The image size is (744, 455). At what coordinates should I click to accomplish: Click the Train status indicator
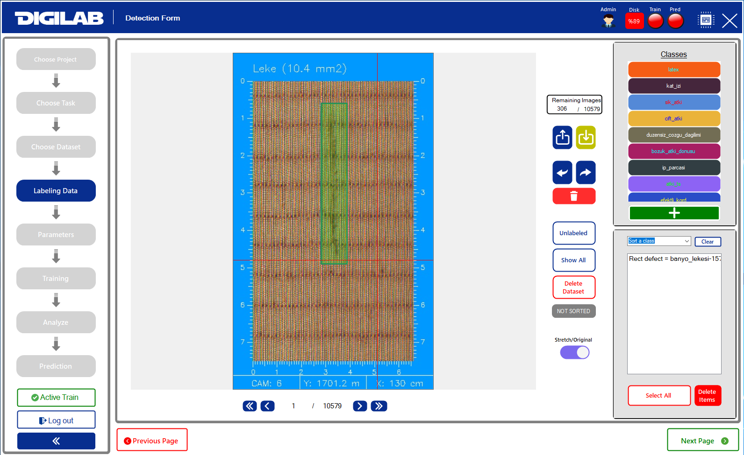655,21
